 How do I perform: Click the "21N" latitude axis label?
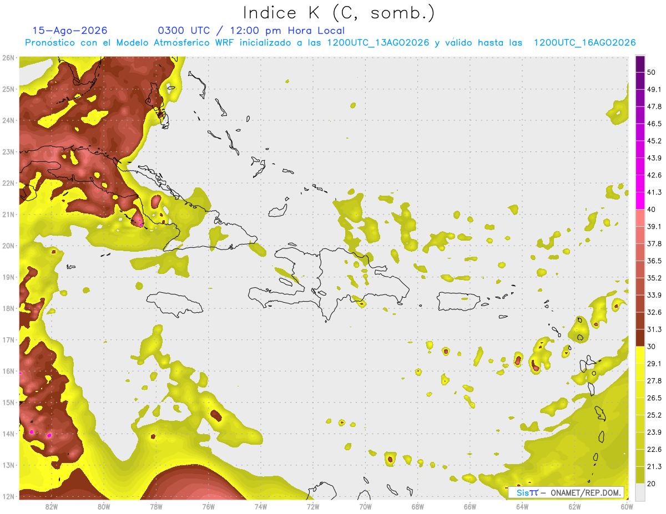click(8, 214)
